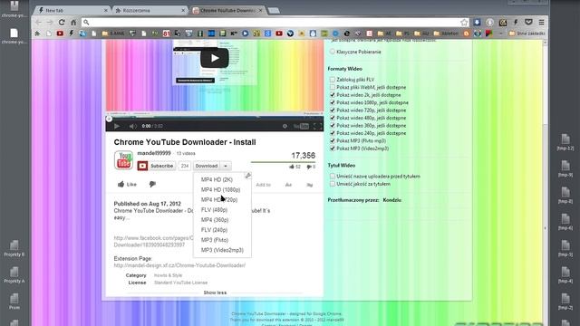Click the wrench icon in download menu
Image resolution: width=580 pixels, height=326 pixels.
(x=247, y=176)
